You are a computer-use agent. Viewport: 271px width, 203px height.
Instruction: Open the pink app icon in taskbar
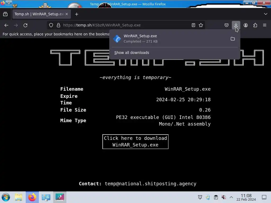click(x=60, y=197)
